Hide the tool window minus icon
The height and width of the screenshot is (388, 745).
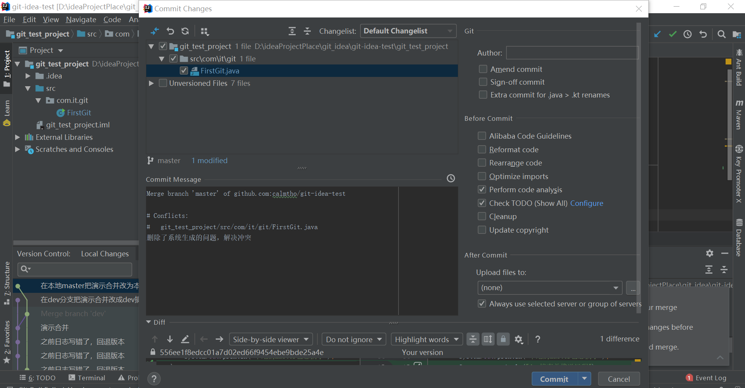[x=724, y=253]
